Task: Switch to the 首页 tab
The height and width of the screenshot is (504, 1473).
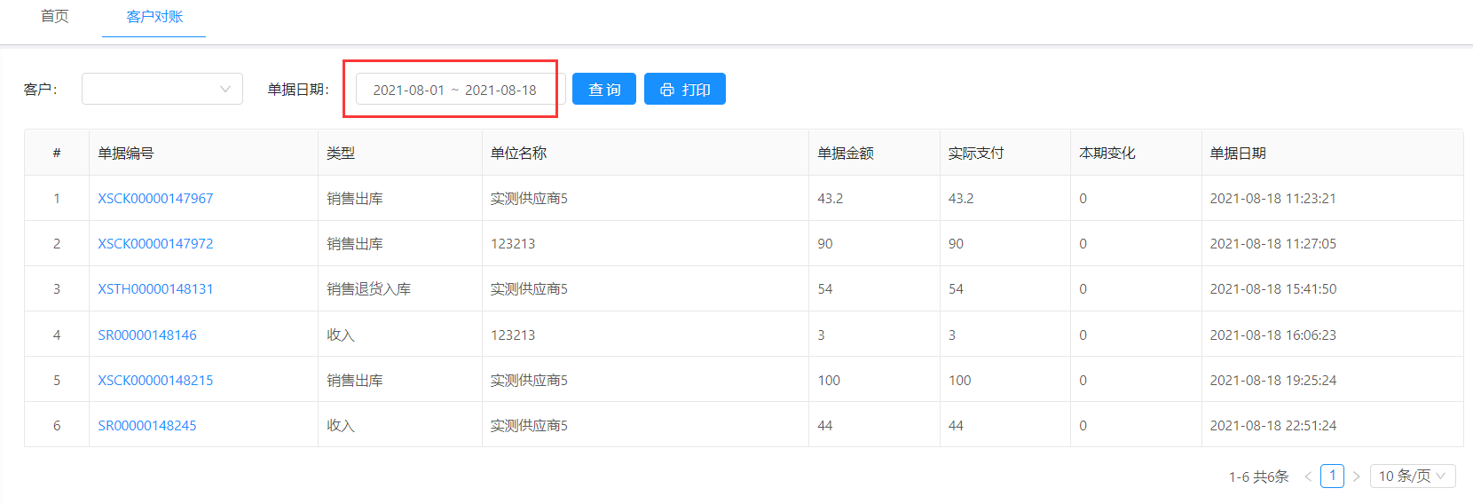Action: coord(55,16)
